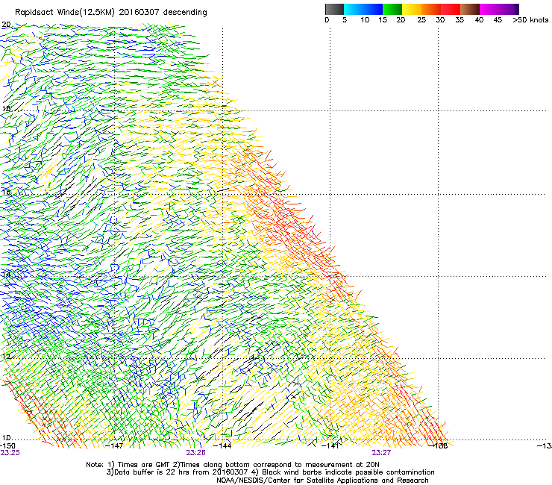This screenshot has height=485, width=552.
Task: Click the gray 0-5 knots color swatch
Action: tap(334, 9)
